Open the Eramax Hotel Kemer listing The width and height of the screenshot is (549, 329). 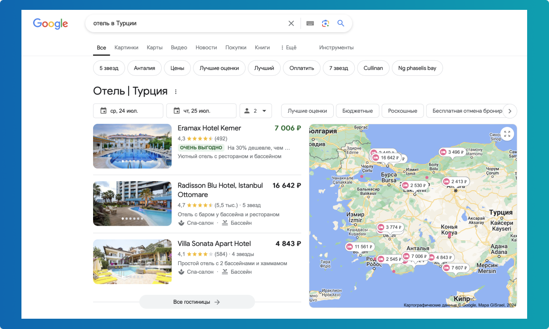pyautogui.click(x=209, y=128)
